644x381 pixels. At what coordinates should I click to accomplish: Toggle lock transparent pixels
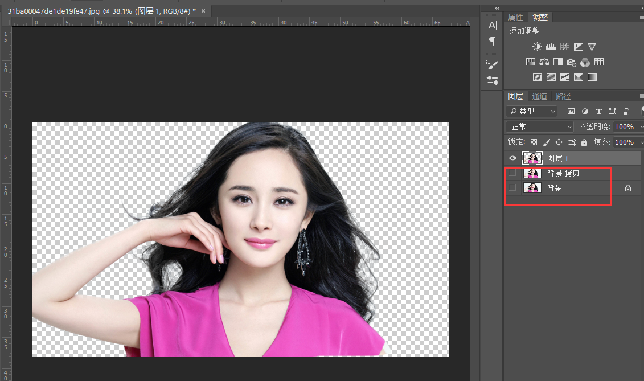[534, 142]
